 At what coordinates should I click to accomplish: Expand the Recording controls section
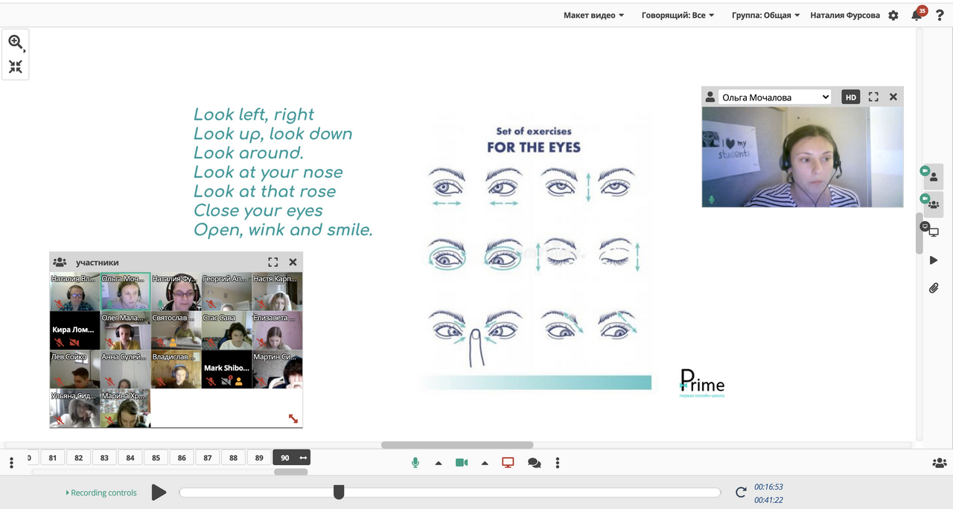tap(101, 493)
